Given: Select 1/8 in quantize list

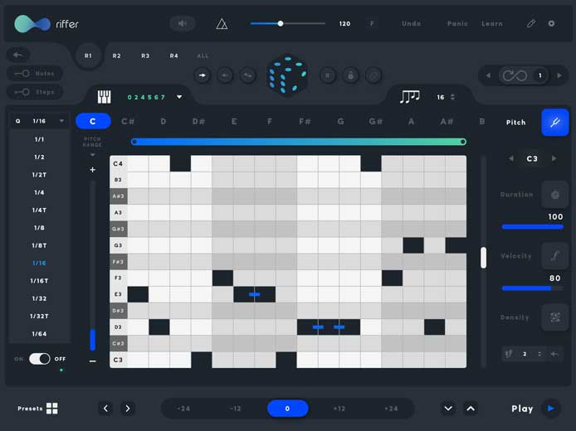Looking at the screenshot, I should point(39,228).
